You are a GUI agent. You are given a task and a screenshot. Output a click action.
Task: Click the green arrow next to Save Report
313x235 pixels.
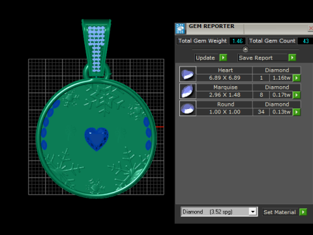[x=292, y=57]
